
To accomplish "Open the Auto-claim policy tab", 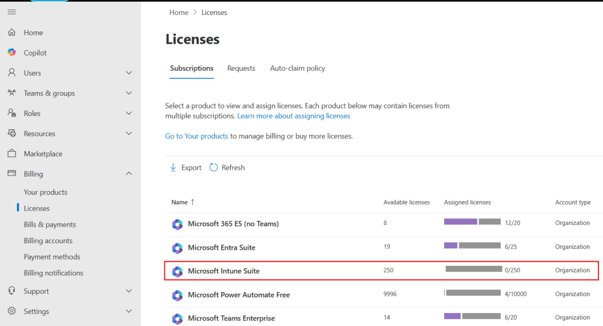I will point(297,68).
